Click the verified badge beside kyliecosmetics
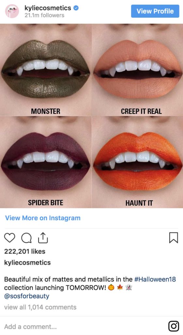 76,8
